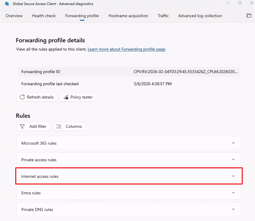Select the Forwarding profile ID value
255x221 pixels.
(x=186, y=72)
